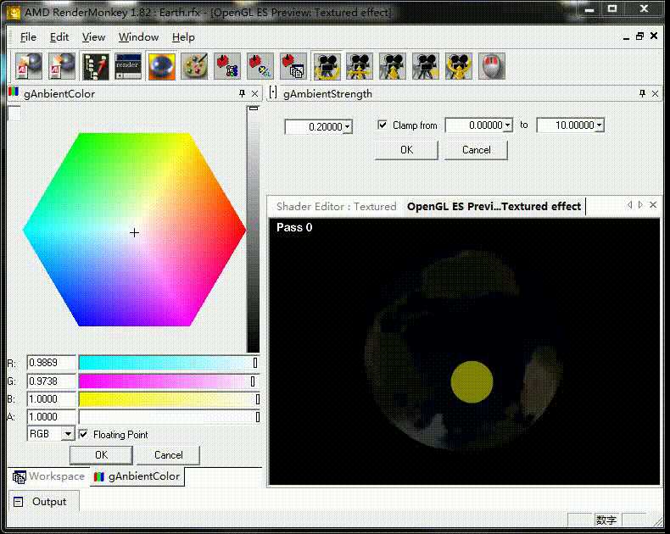Close the gAmbientStrength panel

655,93
